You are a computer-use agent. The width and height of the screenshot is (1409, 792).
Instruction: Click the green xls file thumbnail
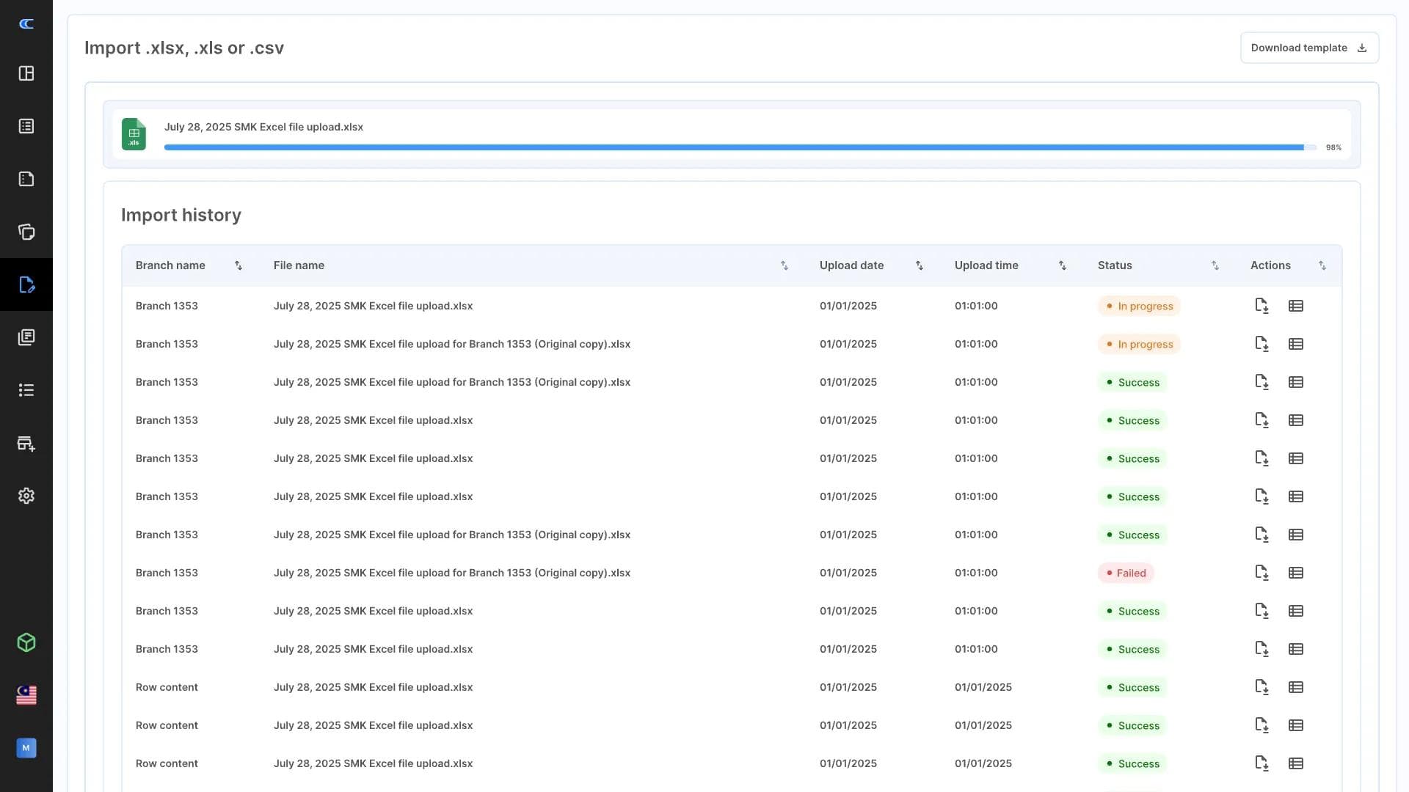pyautogui.click(x=134, y=134)
